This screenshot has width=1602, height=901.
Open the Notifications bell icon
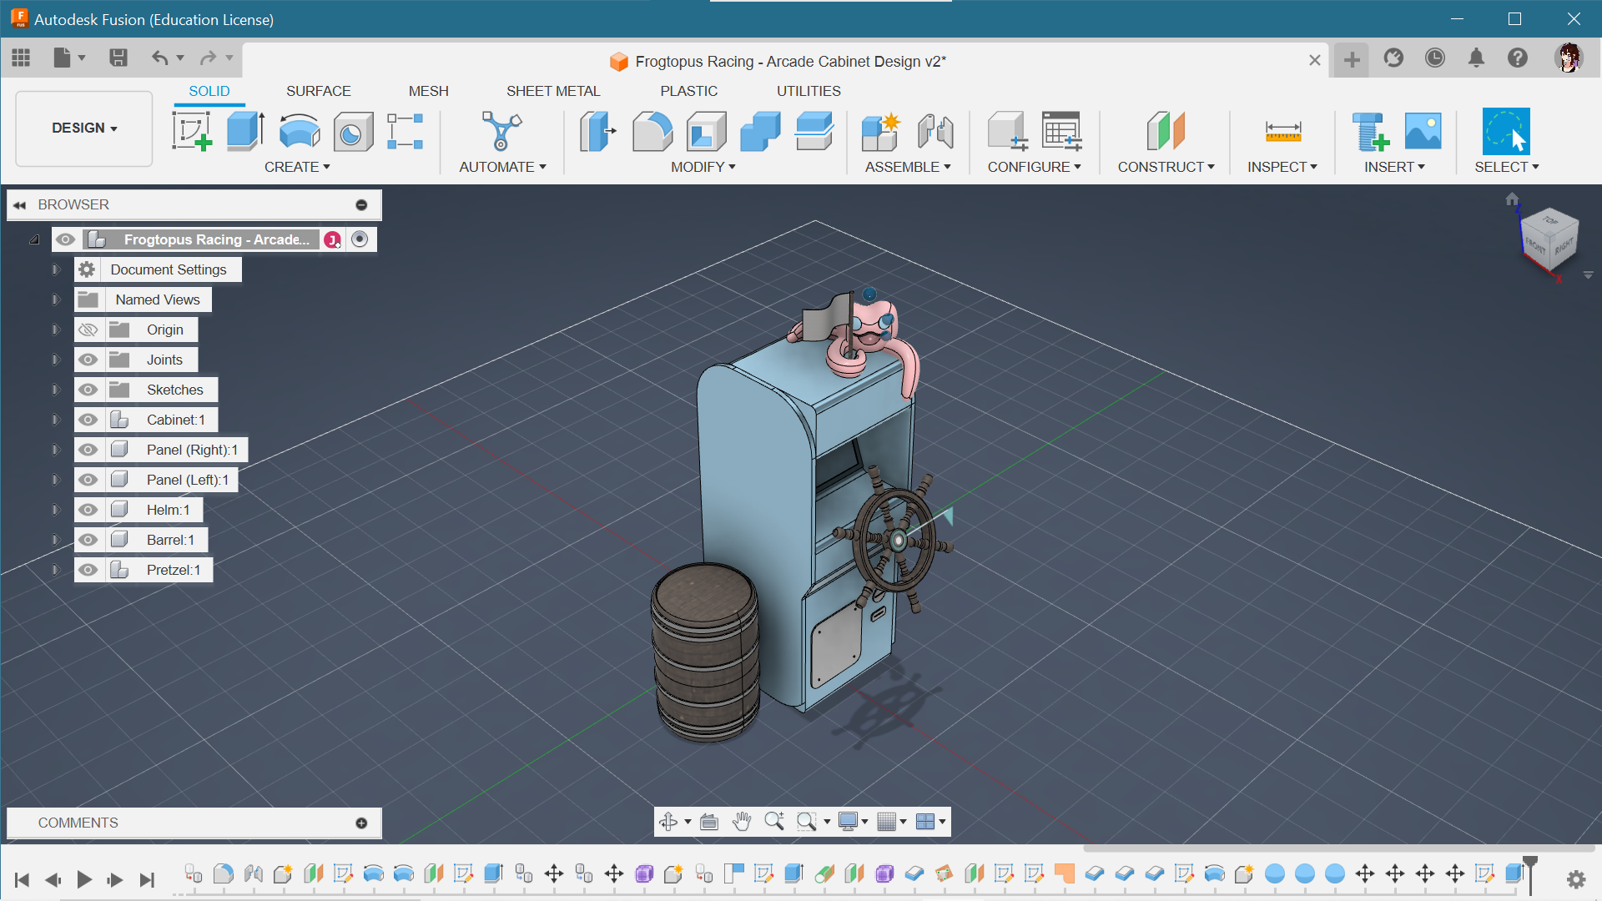pos(1476,58)
